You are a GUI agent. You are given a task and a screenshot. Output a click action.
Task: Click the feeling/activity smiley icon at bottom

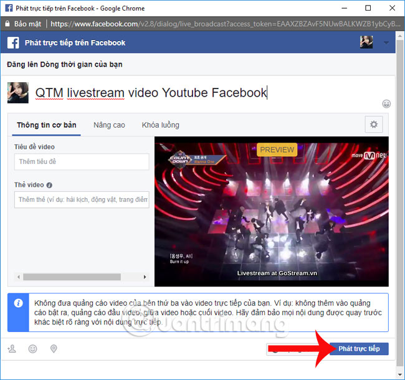32,349
